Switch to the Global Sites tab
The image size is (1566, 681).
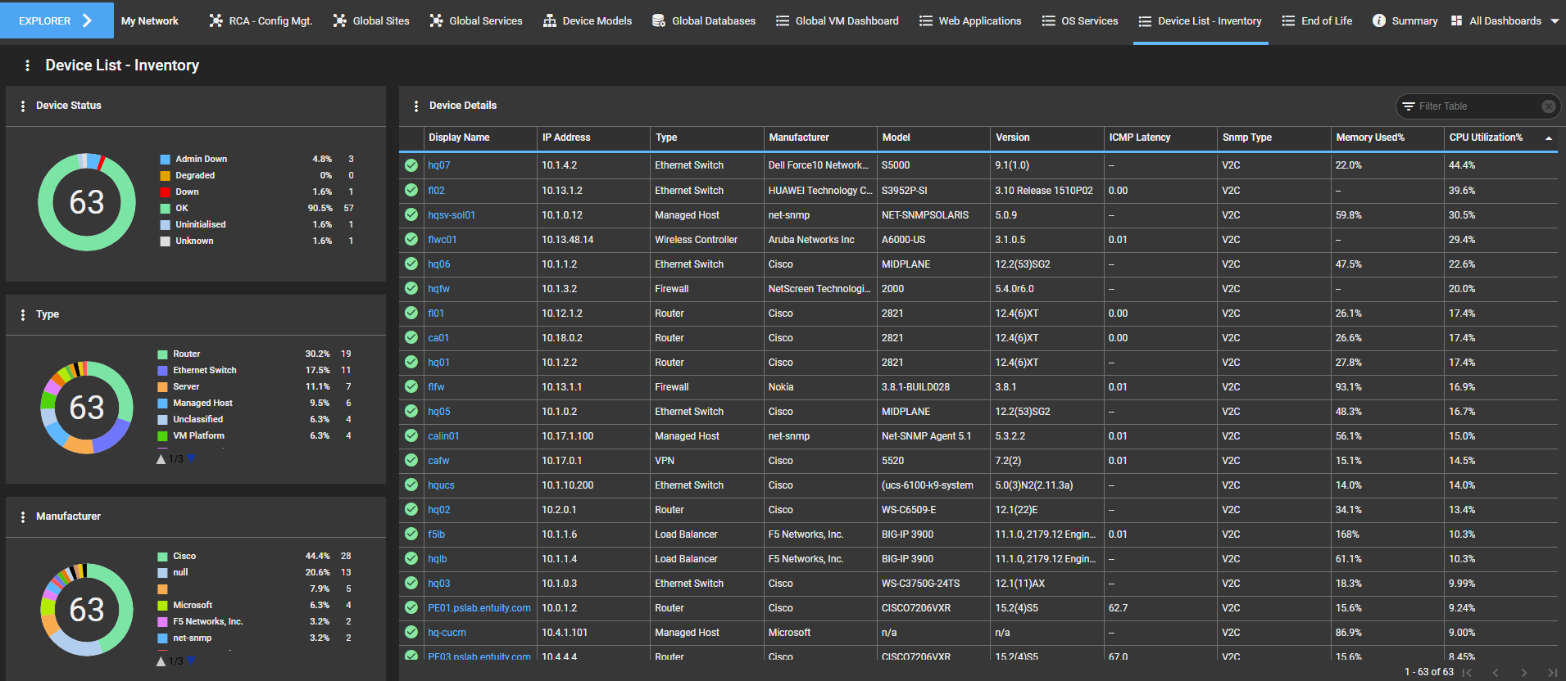click(371, 21)
